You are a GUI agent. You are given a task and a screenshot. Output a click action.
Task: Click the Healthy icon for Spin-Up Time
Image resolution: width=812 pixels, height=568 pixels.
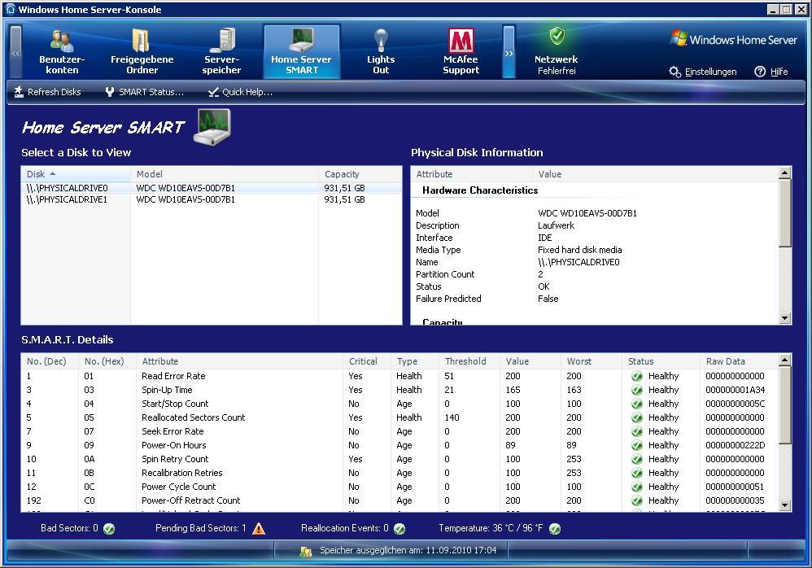point(637,391)
